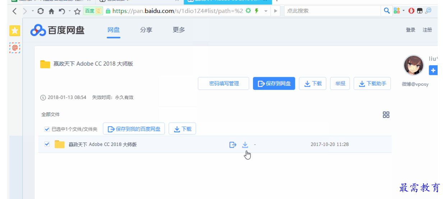
Task: Click the row save-to-netdisk icon
Action: [x=233, y=145]
